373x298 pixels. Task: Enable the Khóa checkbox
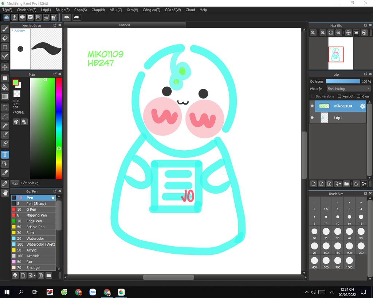tap(358, 96)
